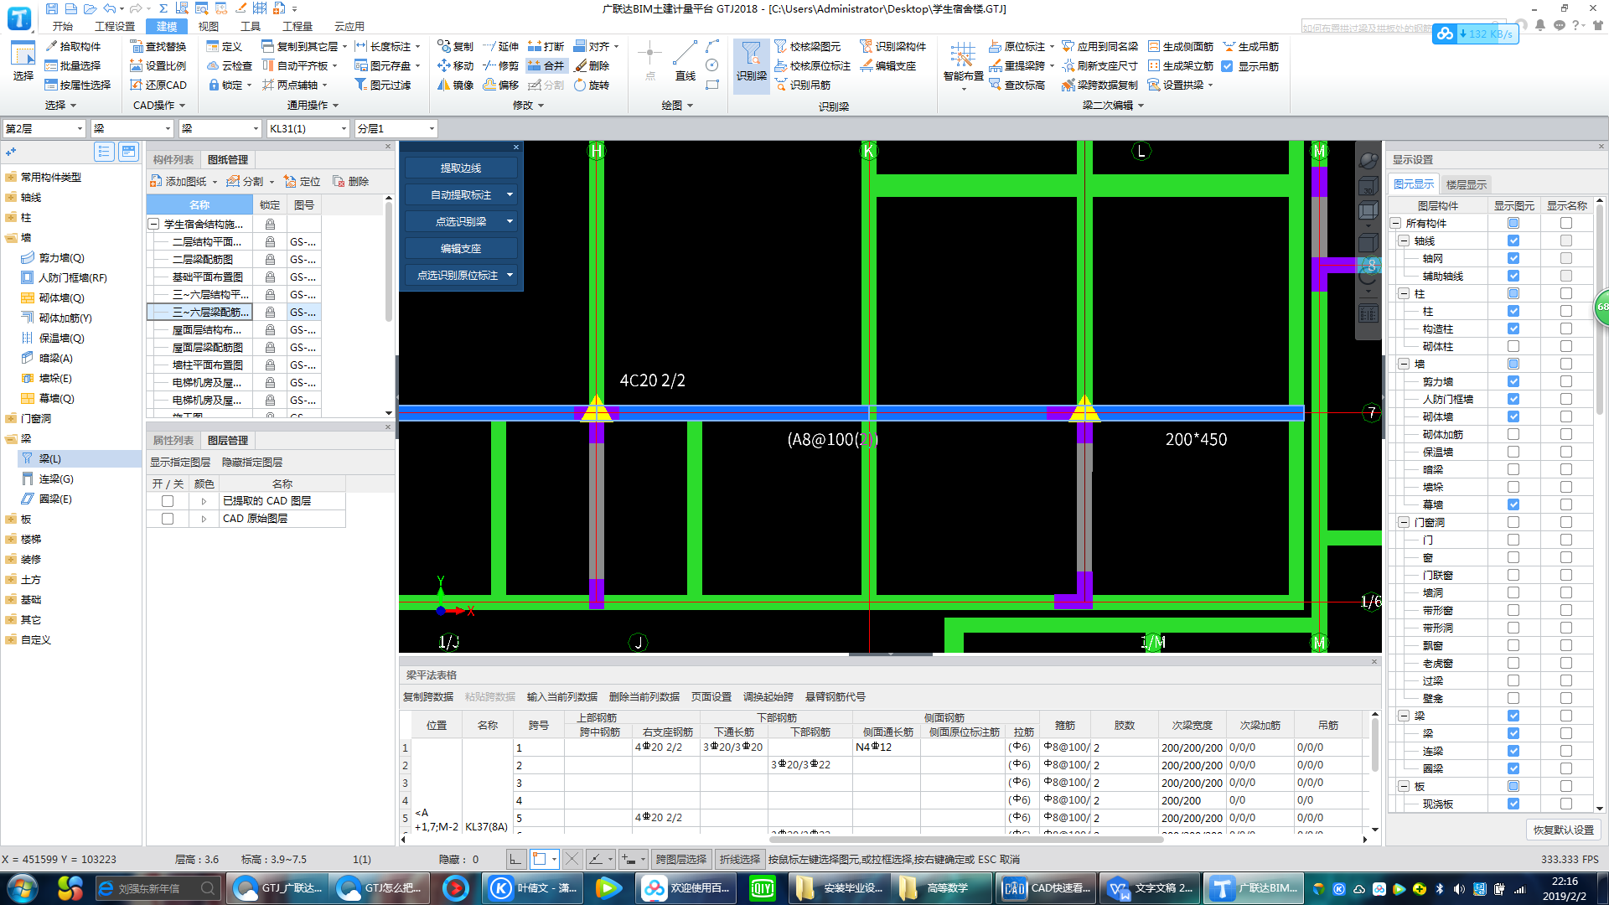The image size is (1609, 905).
Task: Switch to the 视图 ribbon tab
Action: pos(209,26)
